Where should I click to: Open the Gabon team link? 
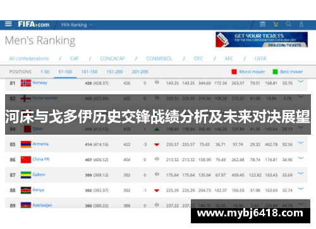[x=39, y=175]
